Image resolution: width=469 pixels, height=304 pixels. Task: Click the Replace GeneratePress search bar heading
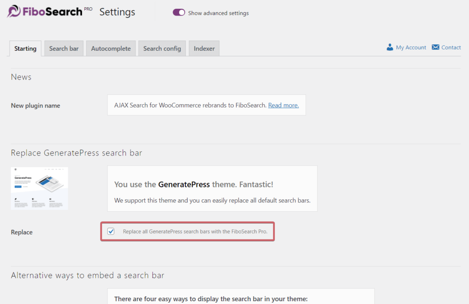point(76,153)
